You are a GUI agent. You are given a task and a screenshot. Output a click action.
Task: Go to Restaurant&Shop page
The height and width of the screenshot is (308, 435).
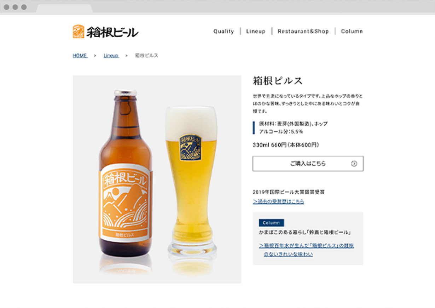pos(303,31)
